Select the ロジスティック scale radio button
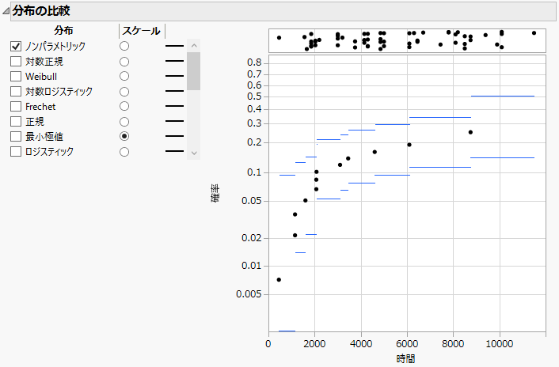The image size is (559, 367). pyautogui.click(x=124, y=152)
